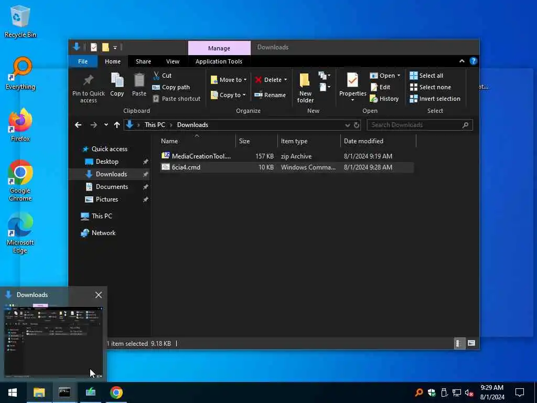This screenshot has height=403, width=537.
Task: Click Select all
Action: pyautogui.click(x=426, y=76)
